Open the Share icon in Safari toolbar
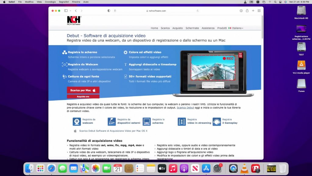 coord(247,11)
